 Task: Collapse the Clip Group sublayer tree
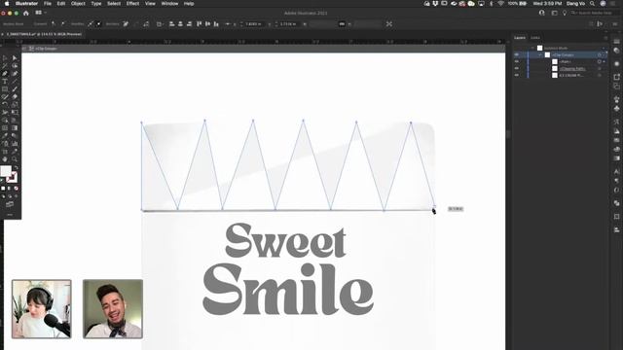pyautogui.click(x=540, y=54)
